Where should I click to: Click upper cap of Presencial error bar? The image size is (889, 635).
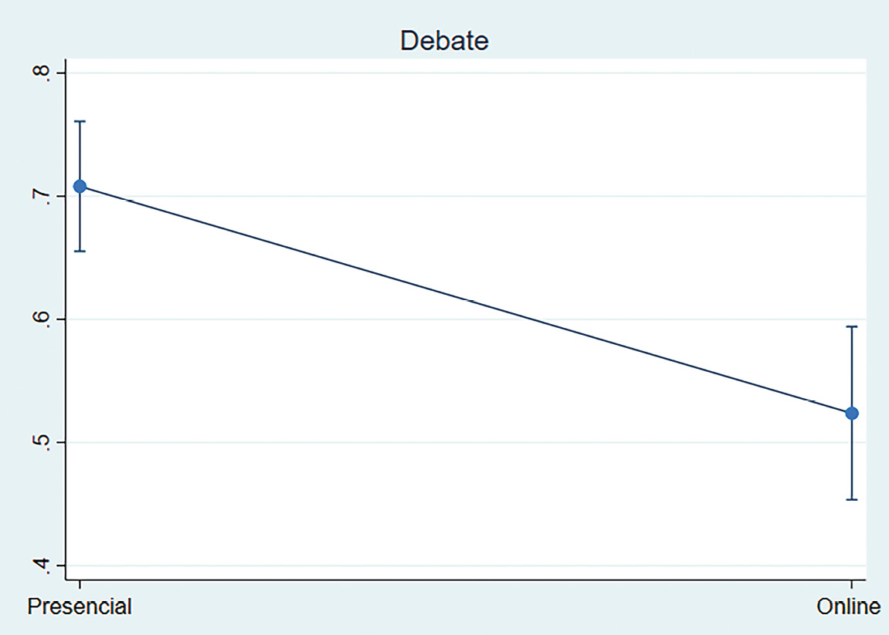[x=80, y=121]
